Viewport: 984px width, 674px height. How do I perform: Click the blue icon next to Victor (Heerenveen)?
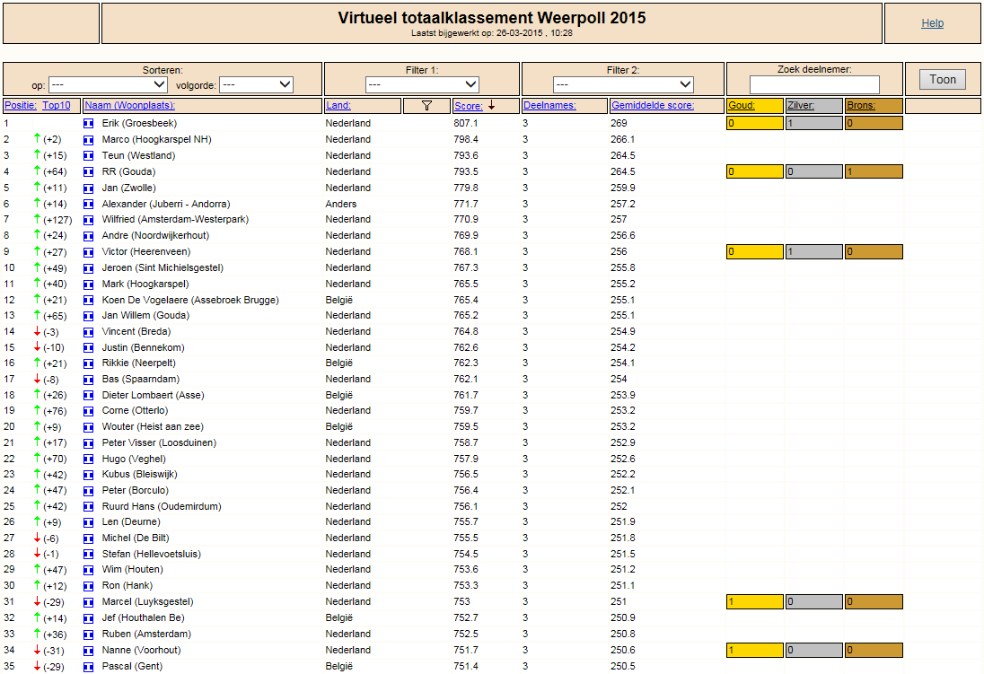[89, 252]
